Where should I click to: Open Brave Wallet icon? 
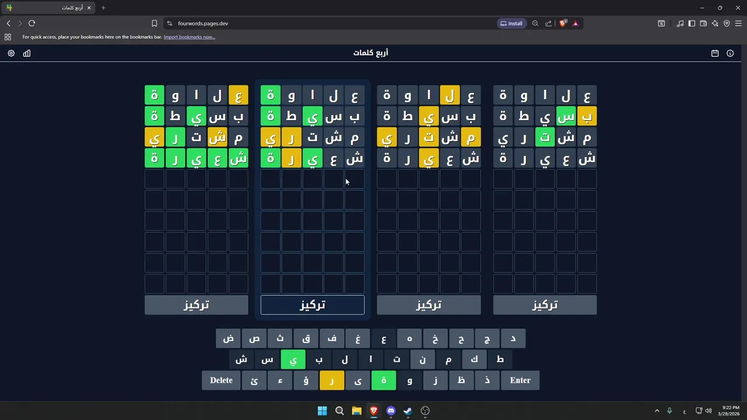[x=703, y=23]
